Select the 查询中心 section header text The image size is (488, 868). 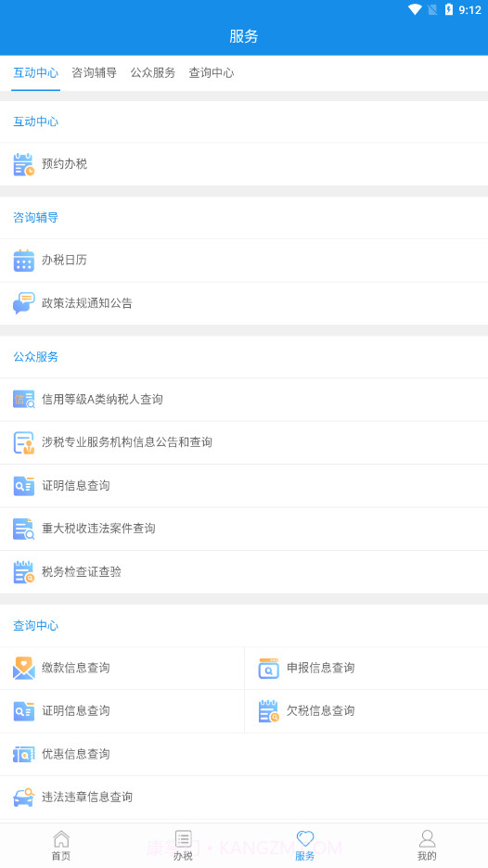tap(35, 626)
